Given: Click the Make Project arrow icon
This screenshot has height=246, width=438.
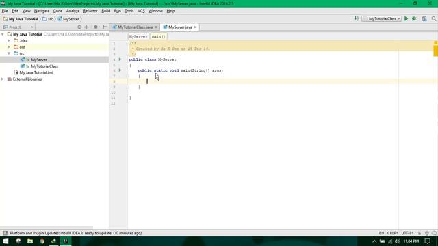Looking at the screenshot, I should [x=357, y=18].
